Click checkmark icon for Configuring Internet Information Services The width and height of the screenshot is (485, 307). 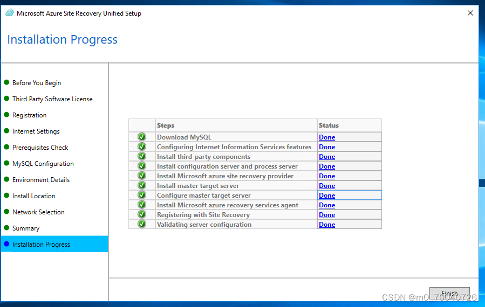pyautogui.click(x=142, y=146)
